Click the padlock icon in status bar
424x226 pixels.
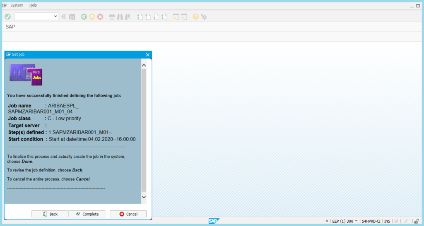pos(417,221)
